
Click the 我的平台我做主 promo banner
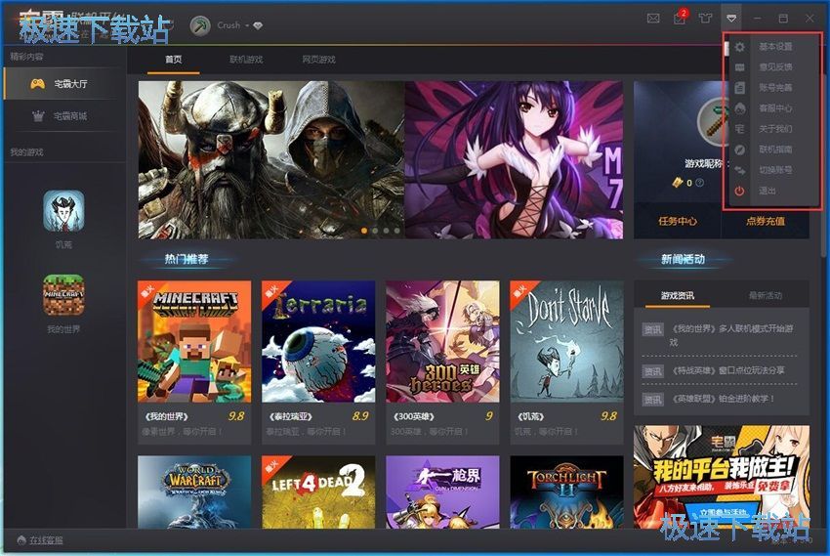click(722, 477)
